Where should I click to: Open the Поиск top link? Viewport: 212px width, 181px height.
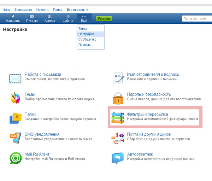point(58,10)
